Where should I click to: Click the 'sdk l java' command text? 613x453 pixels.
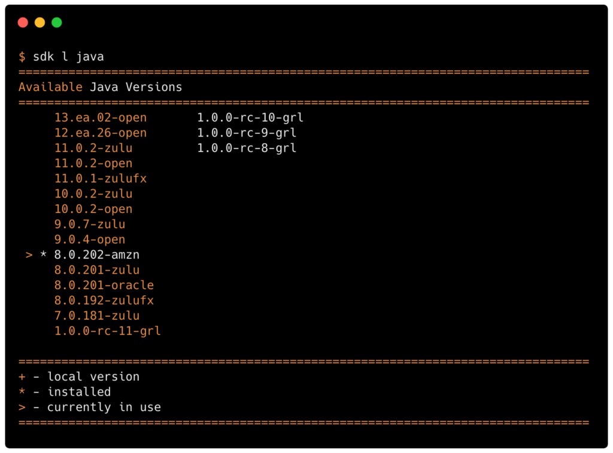(x=69, y=56)
